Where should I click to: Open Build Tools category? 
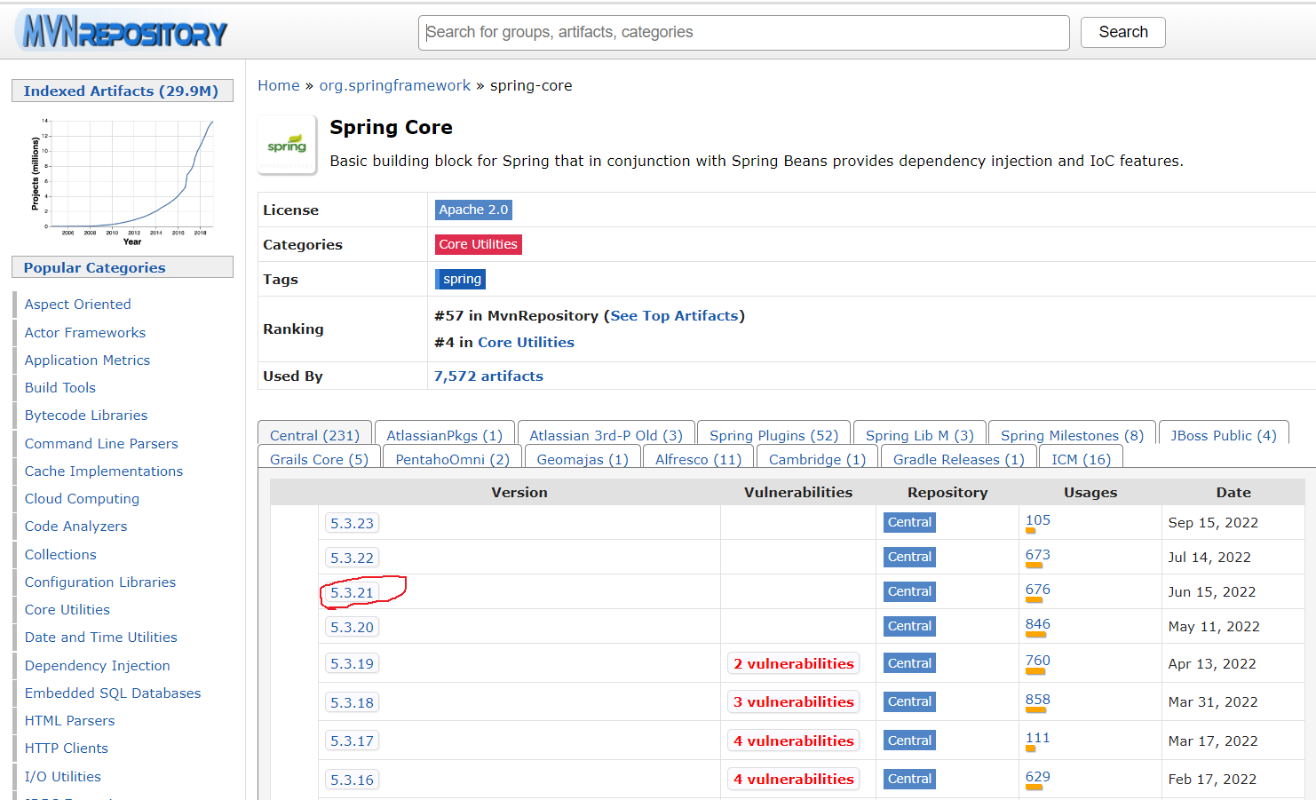(59, 387)
